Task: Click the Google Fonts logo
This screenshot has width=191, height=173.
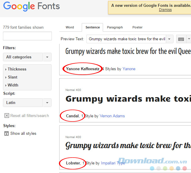Action: [x=31, y=7]
